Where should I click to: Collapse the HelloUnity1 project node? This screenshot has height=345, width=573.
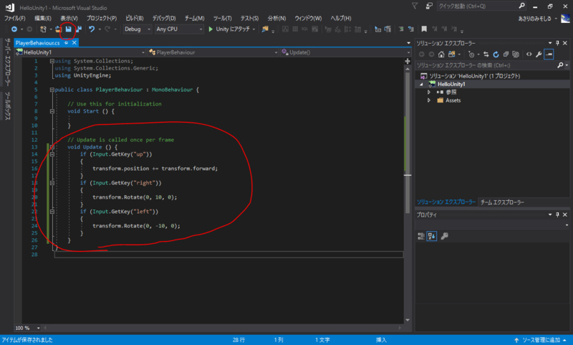click(421, 84)
